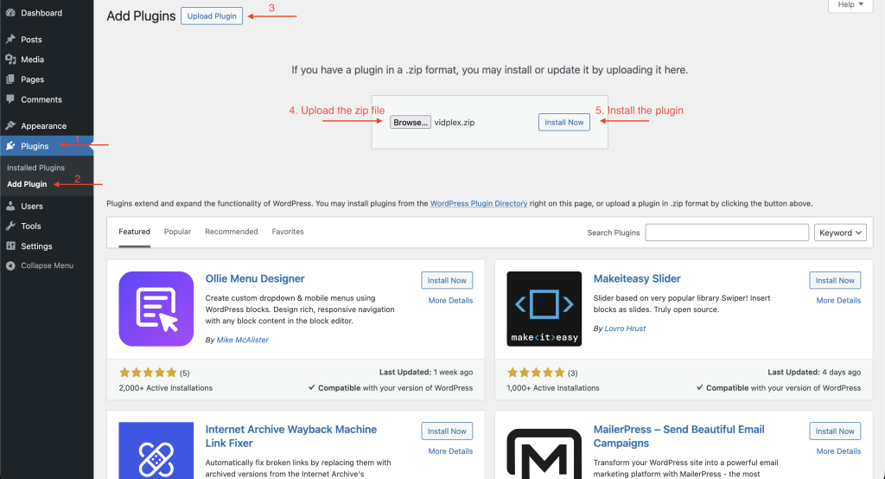Open the Ollie Menu Designer plugin thumbnail

(156, 309)
